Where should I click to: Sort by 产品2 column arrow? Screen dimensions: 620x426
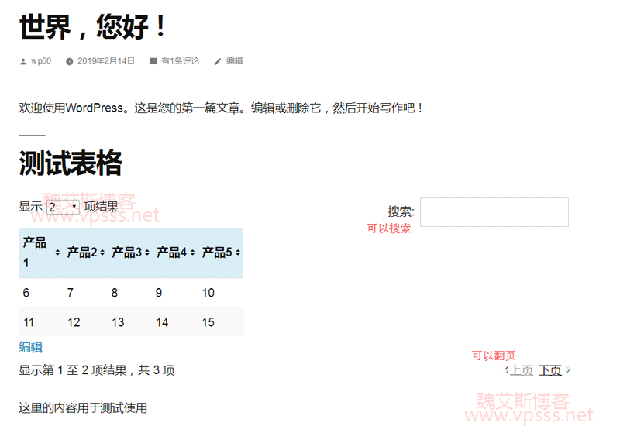click(102, 253)
